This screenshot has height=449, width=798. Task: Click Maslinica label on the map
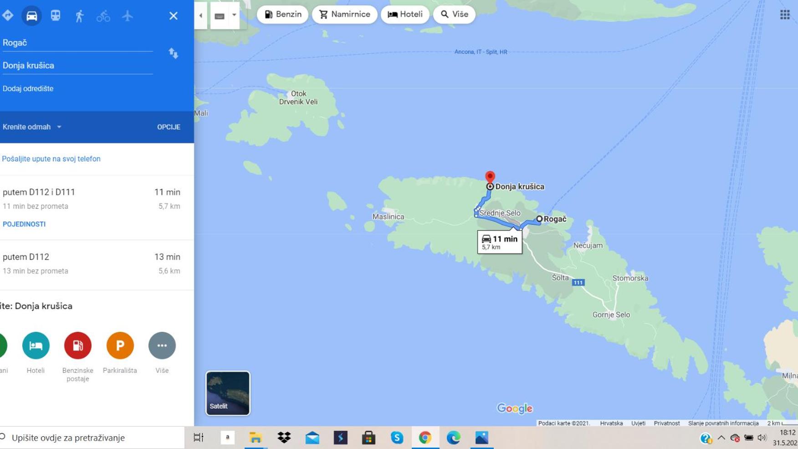click(x=388, y=217)
